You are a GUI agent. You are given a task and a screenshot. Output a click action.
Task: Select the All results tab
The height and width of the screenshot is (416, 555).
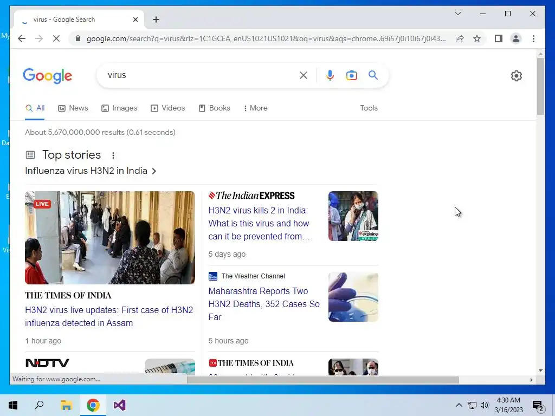tap(35, 108)
